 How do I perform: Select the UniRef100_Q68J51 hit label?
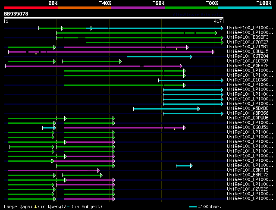click(x=248, y=128)
